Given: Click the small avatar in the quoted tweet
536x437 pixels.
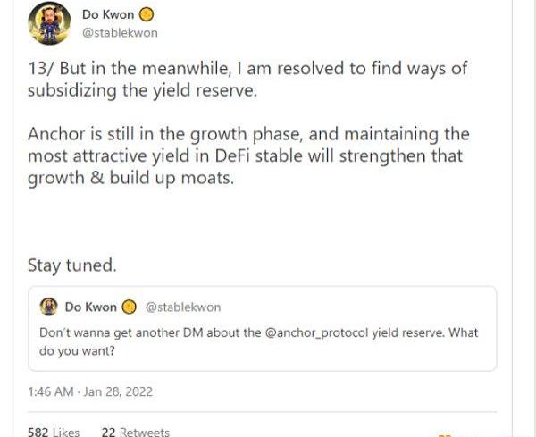Looking at the screenshot, I should pos(49,307).
